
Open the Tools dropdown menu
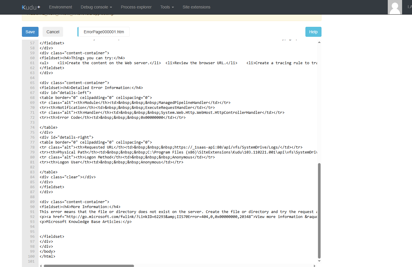coord(167,7)
